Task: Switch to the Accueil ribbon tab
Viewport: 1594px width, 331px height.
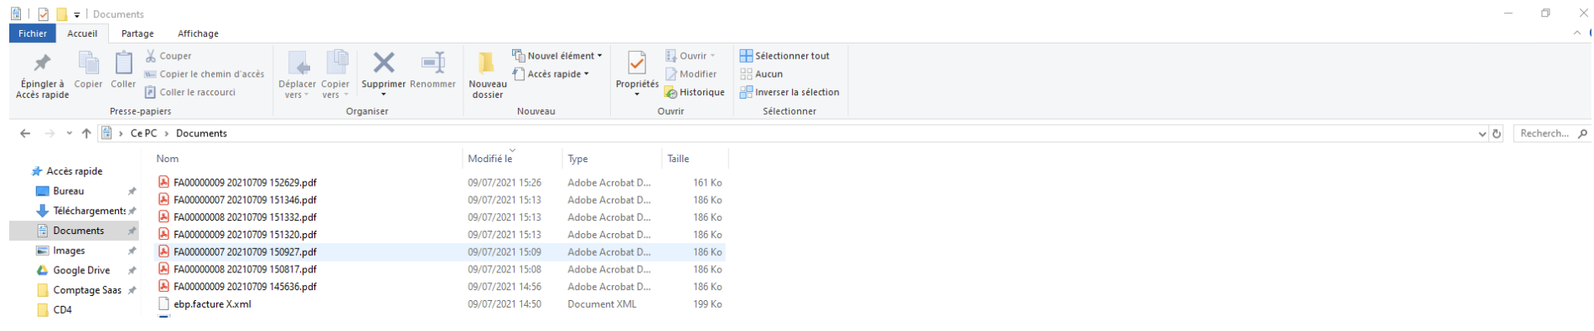Action: [x=82, y=33]
